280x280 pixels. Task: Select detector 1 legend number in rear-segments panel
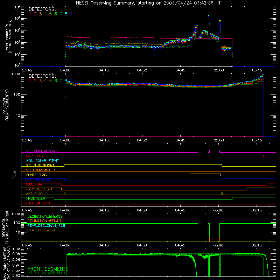tap(30, 81)
